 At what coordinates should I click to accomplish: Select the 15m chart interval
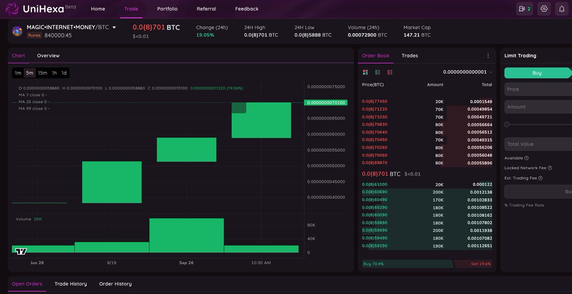click(x=42, y=73)
